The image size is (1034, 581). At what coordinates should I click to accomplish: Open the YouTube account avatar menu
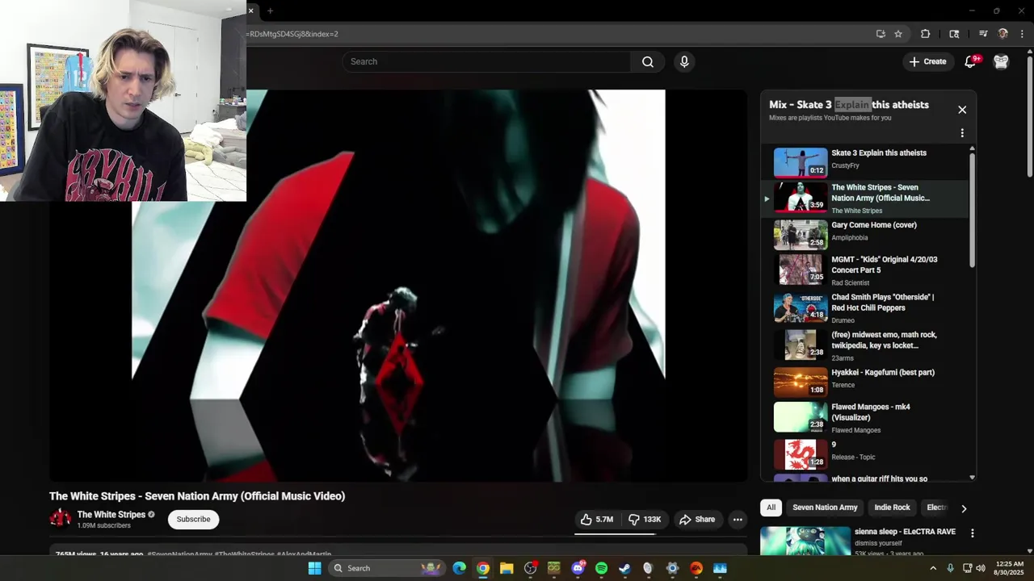point(1001,62)
